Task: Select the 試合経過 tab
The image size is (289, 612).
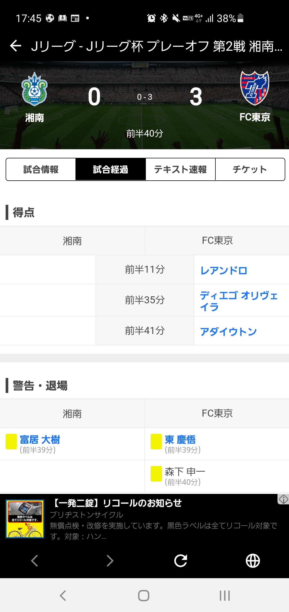Action: [x=111, y=169]
